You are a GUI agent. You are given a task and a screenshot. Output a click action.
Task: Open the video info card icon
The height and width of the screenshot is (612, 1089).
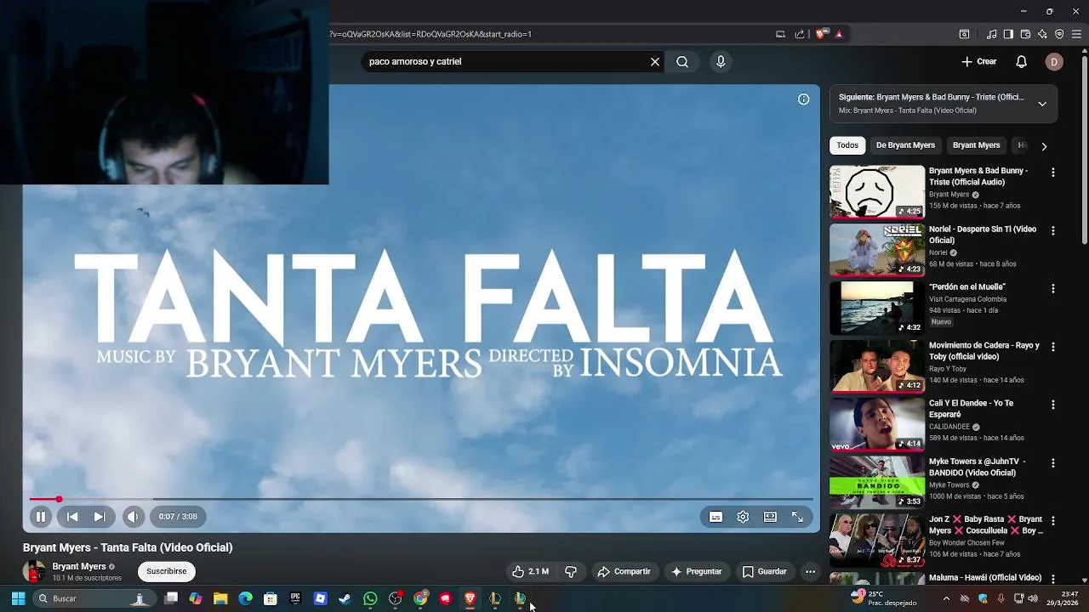tap(803, 99)
